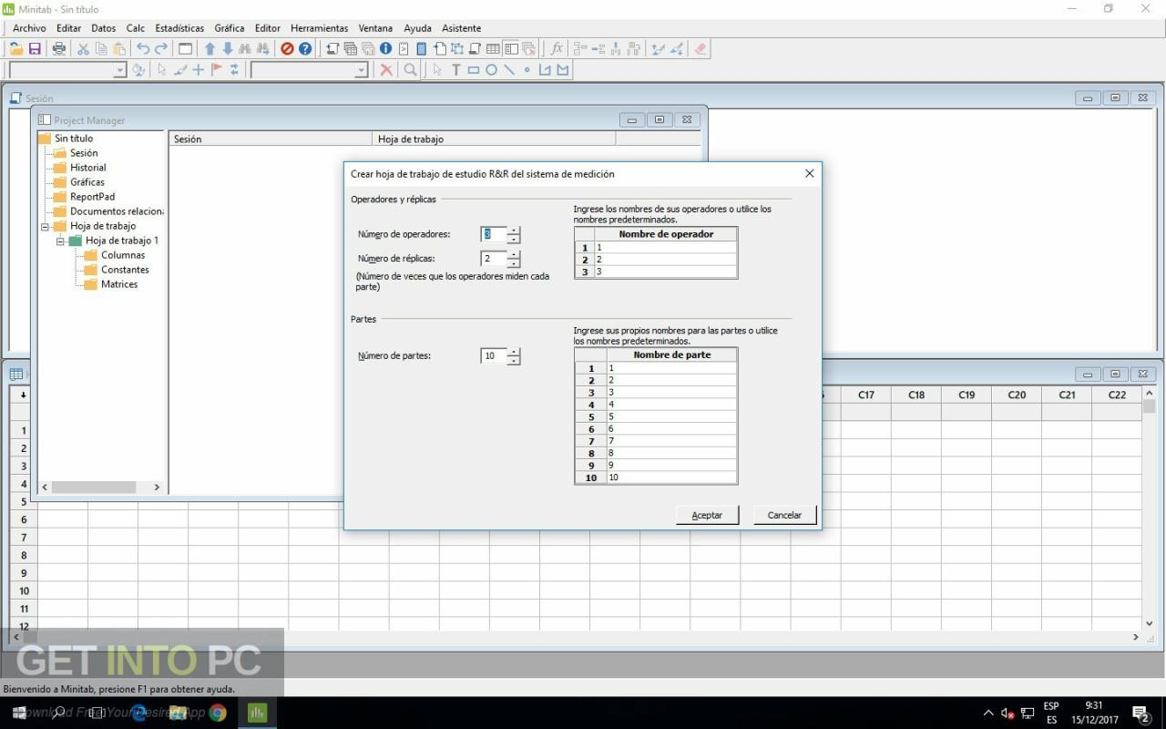Open the Asistente menu
Screen dimensions: 1166x729
tap(462, 28)
